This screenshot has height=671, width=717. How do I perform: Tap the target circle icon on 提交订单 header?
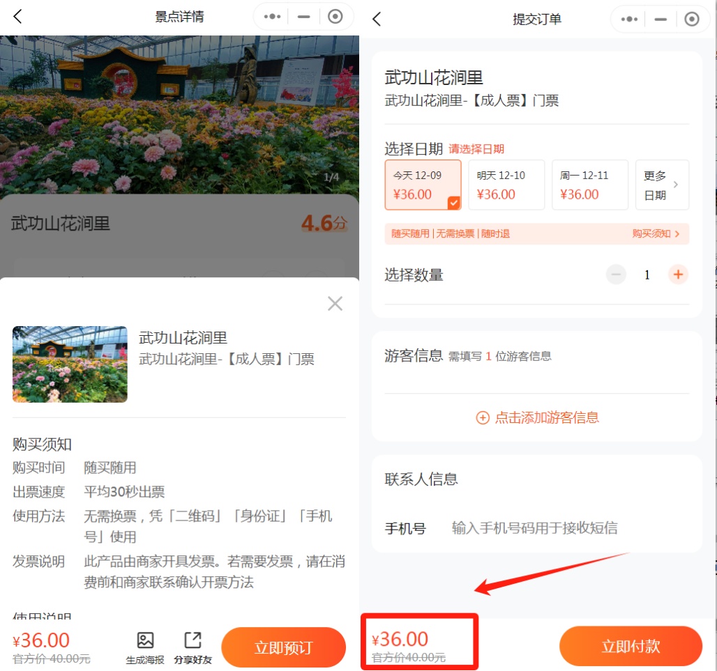click(691, 20)
